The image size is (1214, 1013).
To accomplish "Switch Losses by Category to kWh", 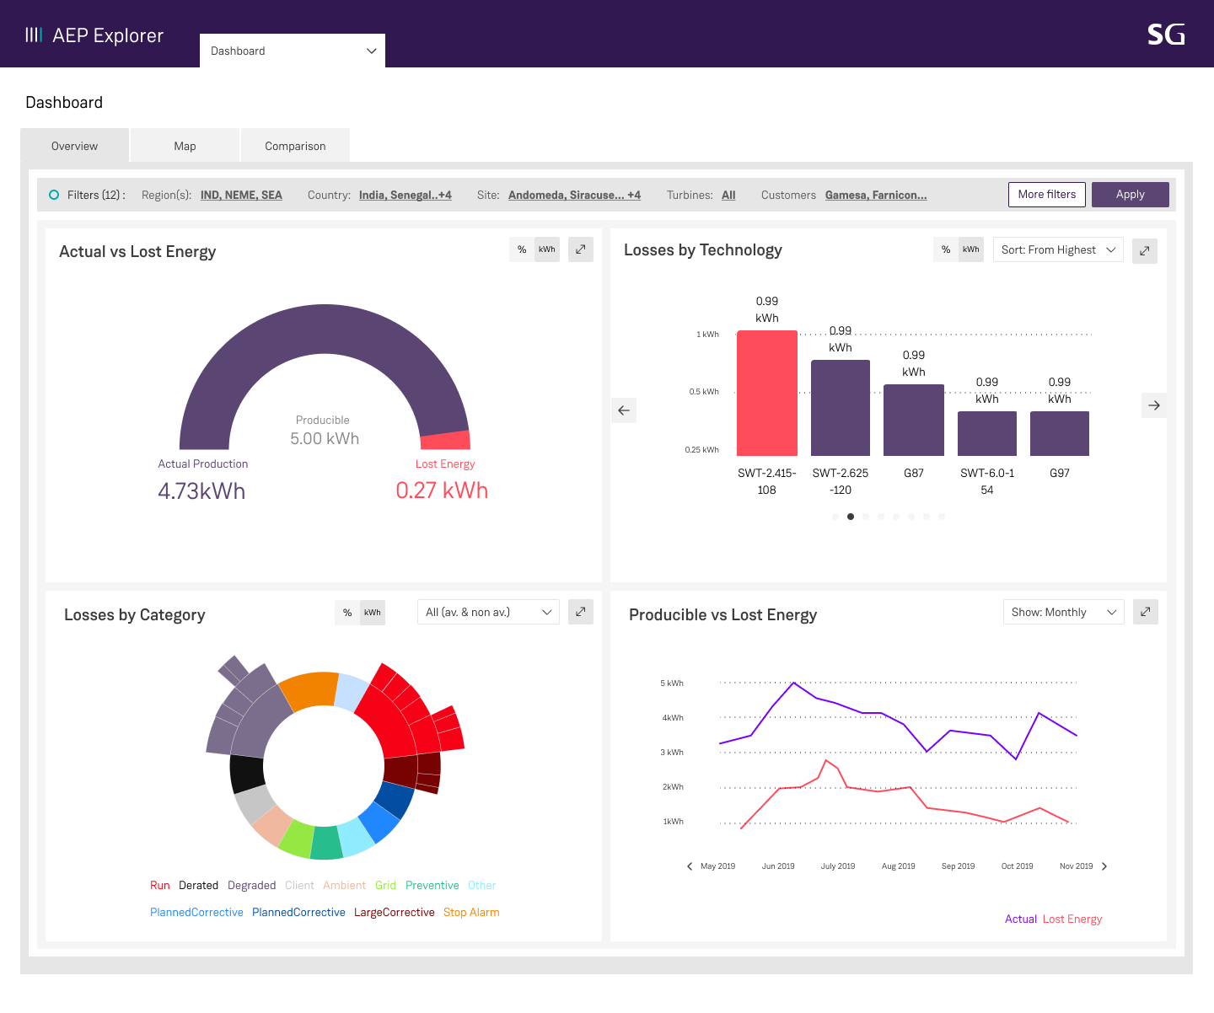I will 373,613.
